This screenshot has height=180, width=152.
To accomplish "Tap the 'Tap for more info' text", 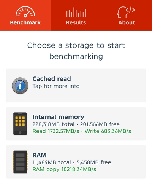I will pyautogui.click(x=56, y=86).
